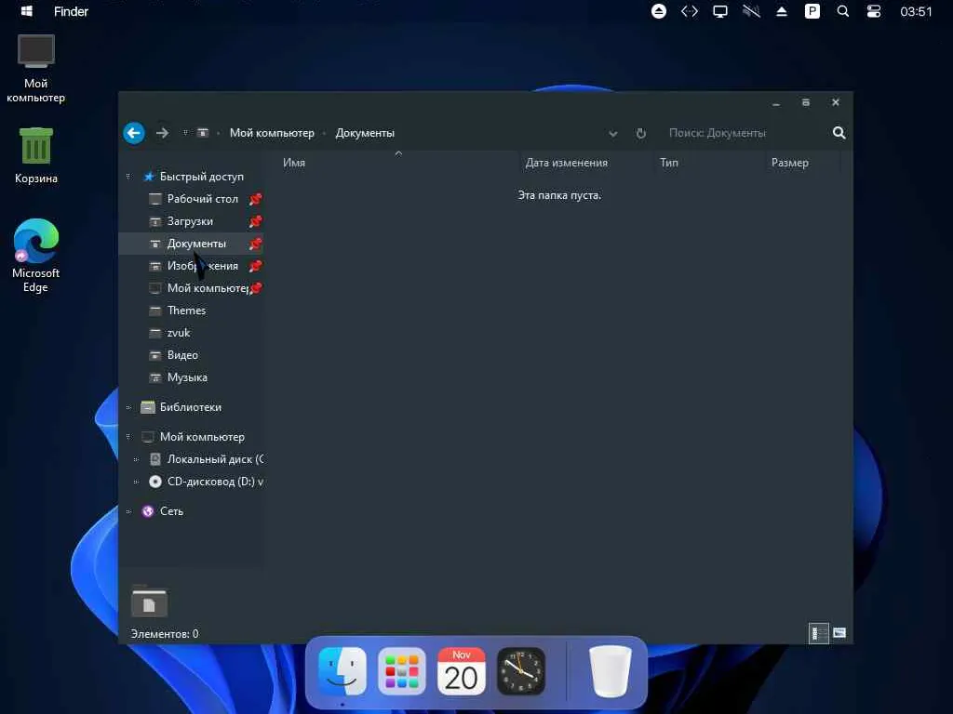This screenshot has height=714, width=953.
Task: Click the display tray icon
Action: pos(720,11)
